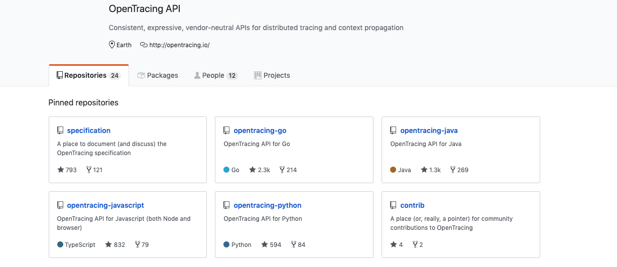Click the star icon for opentracing-java
617x267 pixels.
point(424,170)
